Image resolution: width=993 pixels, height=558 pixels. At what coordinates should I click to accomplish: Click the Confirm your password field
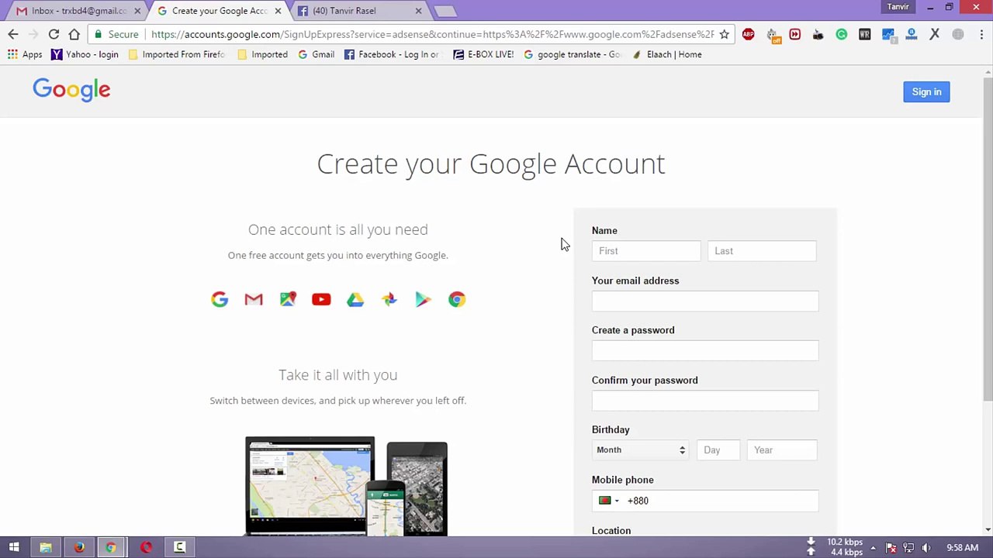pos(705,400)
